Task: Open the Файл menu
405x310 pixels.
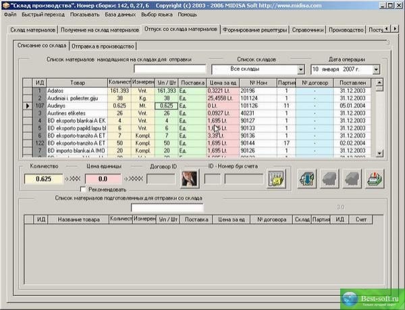Action: (x=10, y=14)
